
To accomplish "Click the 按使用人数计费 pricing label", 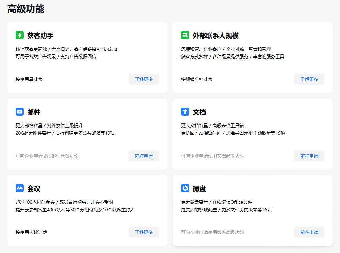I will [x=31, y=232].
